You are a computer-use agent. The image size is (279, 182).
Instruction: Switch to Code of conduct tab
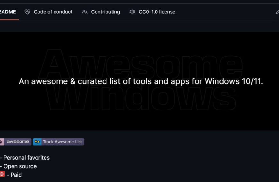[x=48, y=12]
